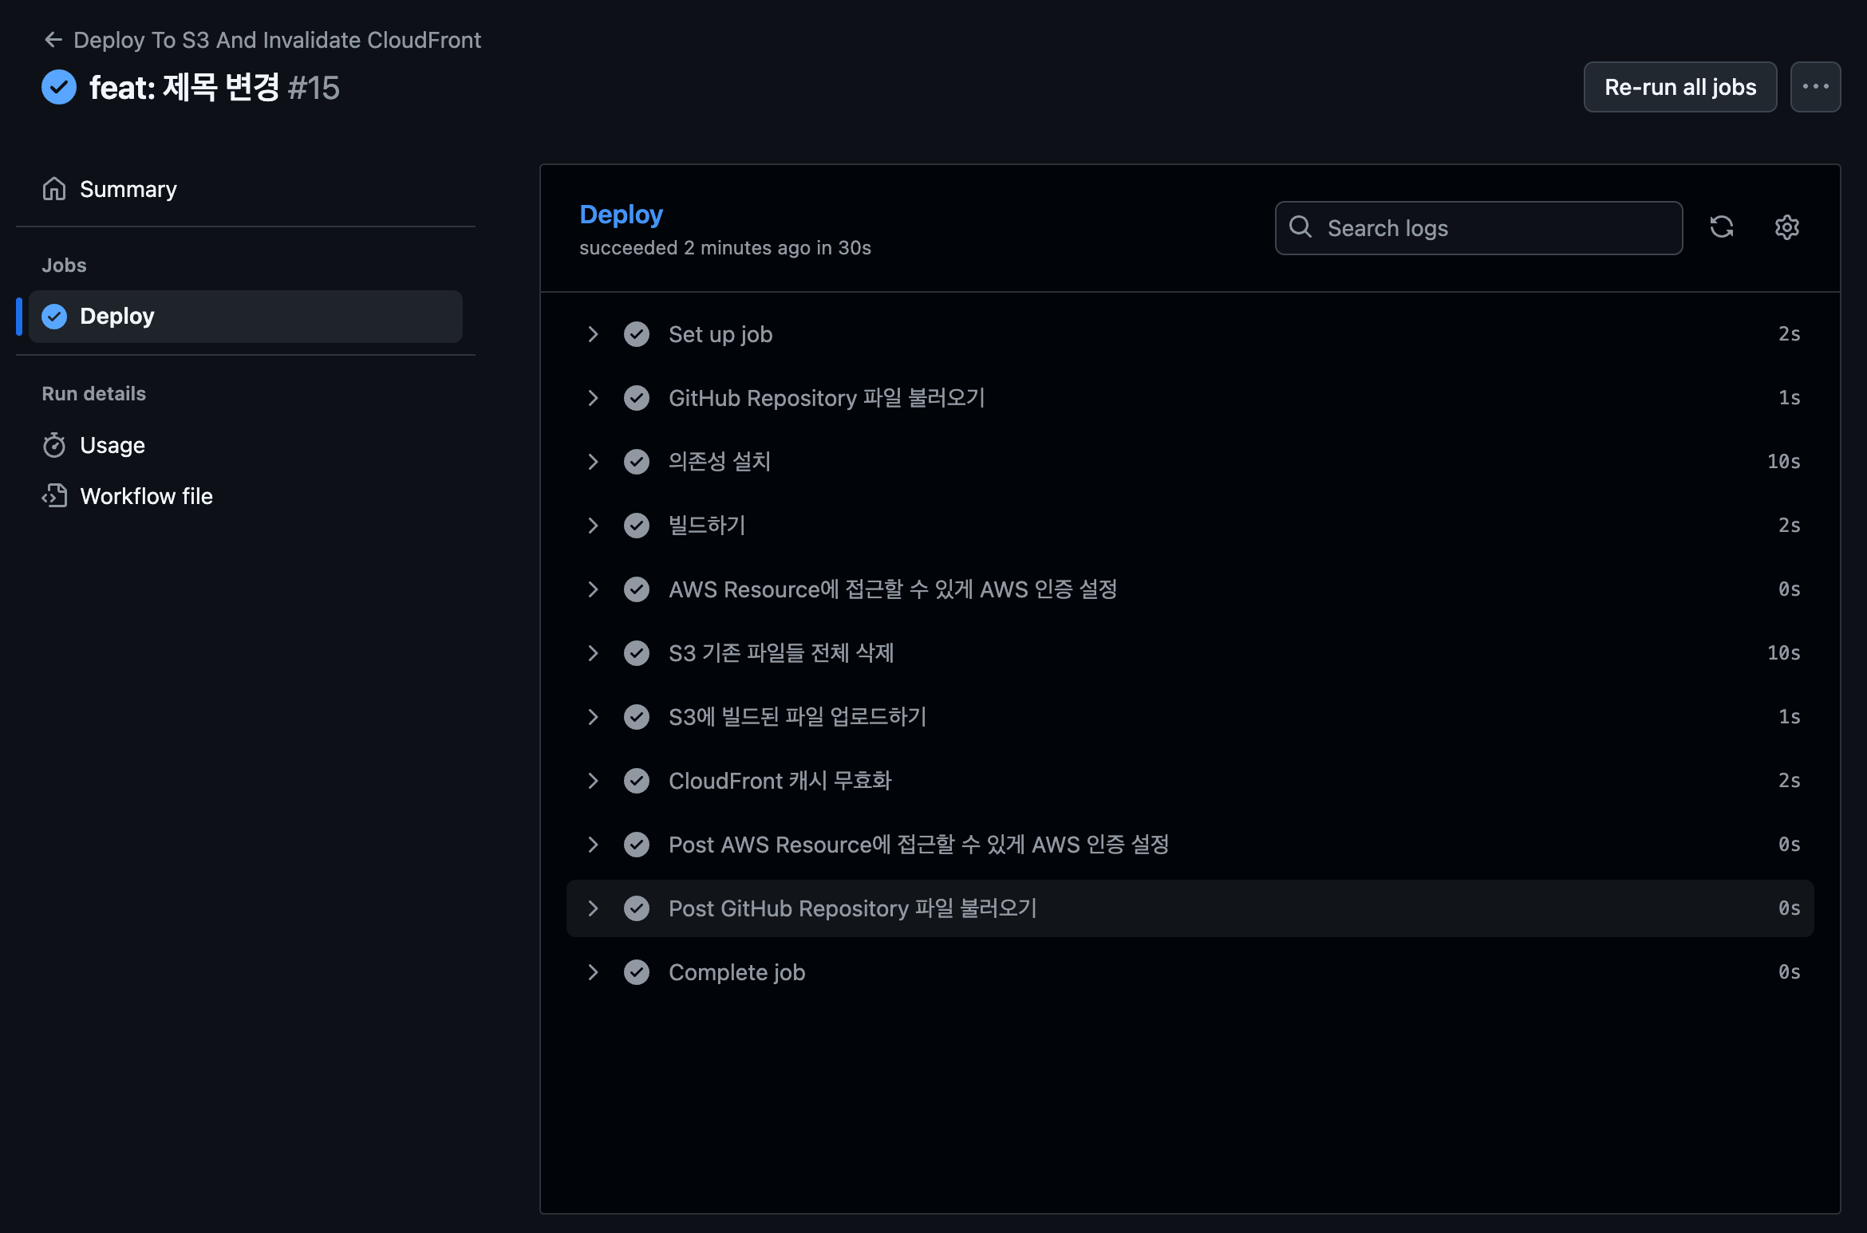This screenshot has width=1867, height=1233.
Task: Open the log settings gear icon
Action: (1786, 227)
